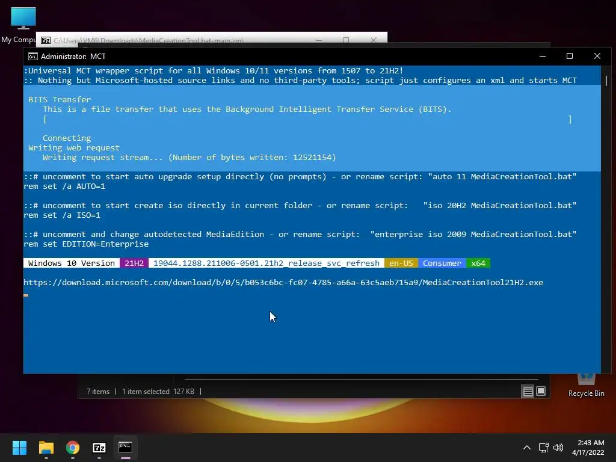The width and height of the screenshot is (616, 462).
Task: Click the command prompt taskbar icon
Action: click(x=125, y=448)
